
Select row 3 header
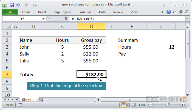7,47
